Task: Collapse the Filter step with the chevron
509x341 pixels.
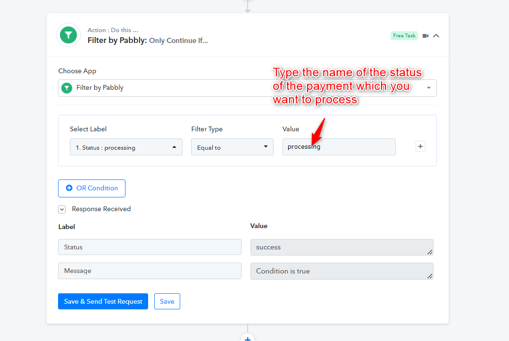Action: pyautogui.click(x=436, y=36)
